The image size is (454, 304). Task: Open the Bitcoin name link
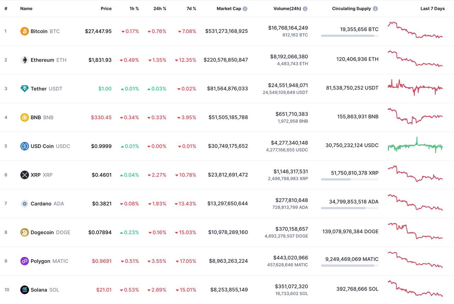click(39, 31)
